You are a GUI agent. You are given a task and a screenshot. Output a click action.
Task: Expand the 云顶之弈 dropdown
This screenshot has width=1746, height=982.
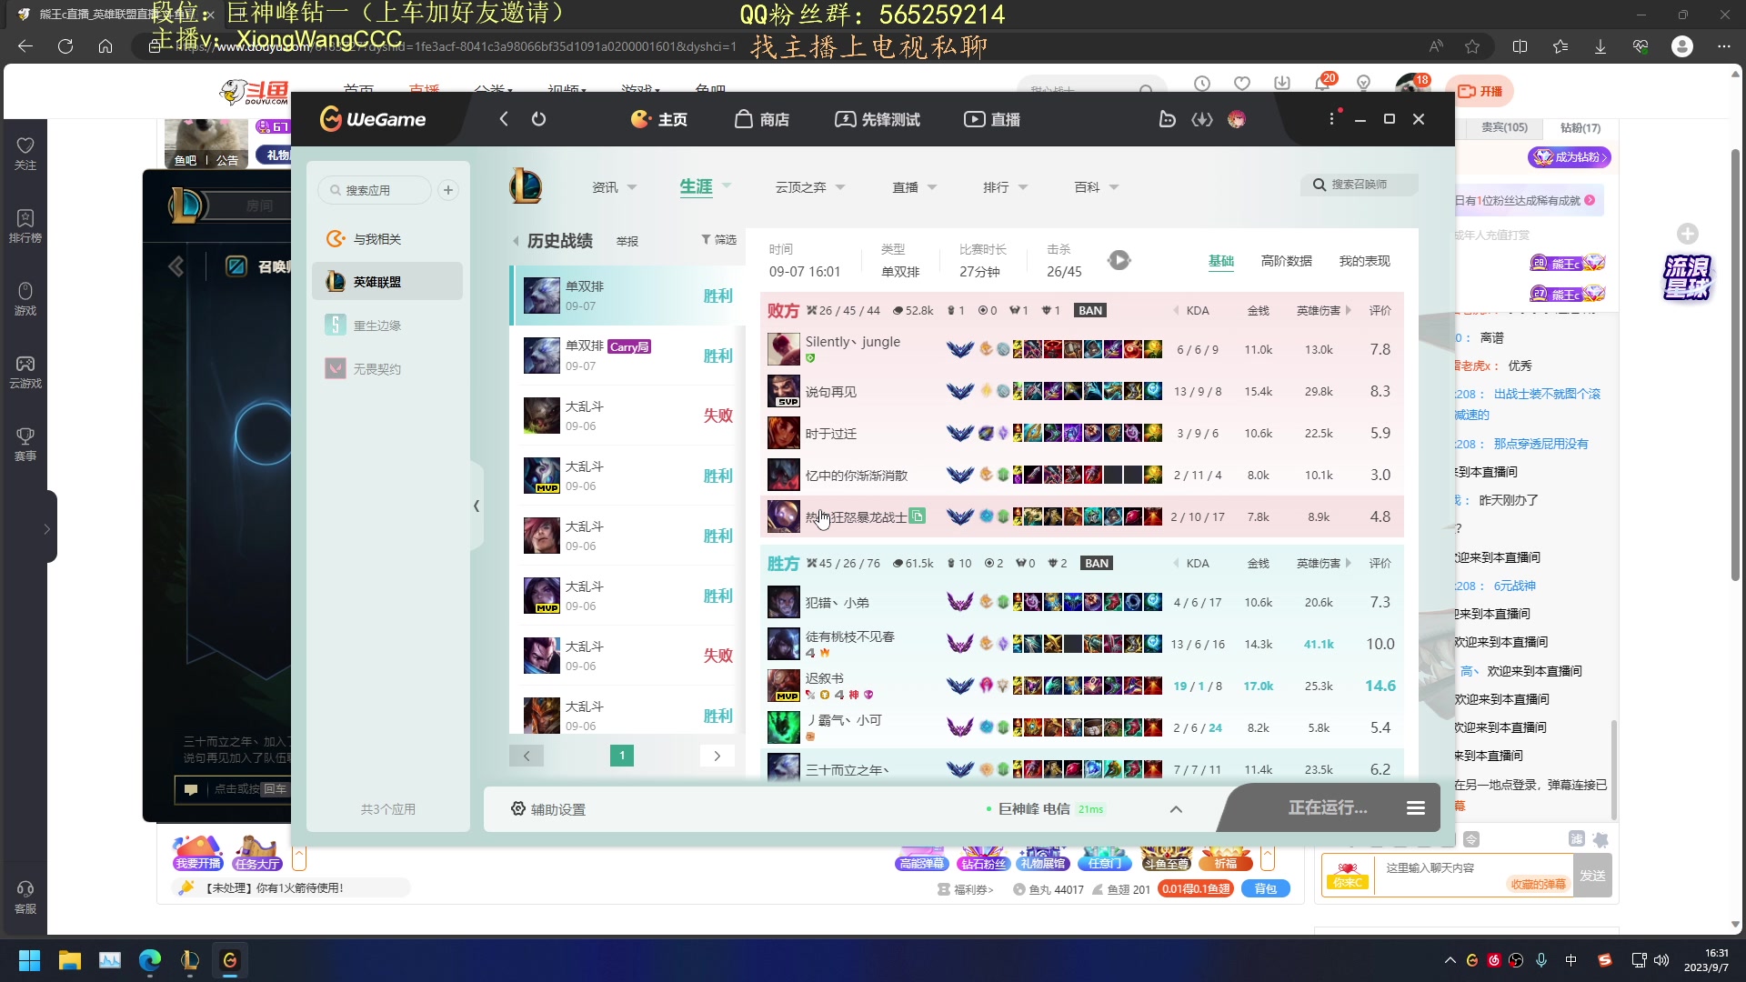[809, 187]
